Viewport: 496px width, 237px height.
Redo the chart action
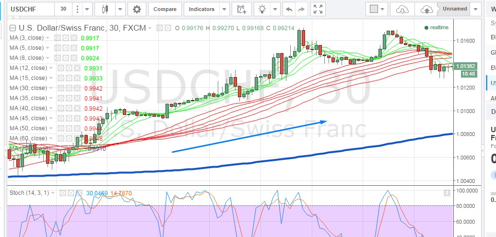point(301,9)
